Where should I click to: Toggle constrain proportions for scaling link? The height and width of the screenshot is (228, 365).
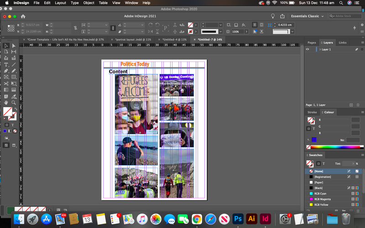point(113,28)
